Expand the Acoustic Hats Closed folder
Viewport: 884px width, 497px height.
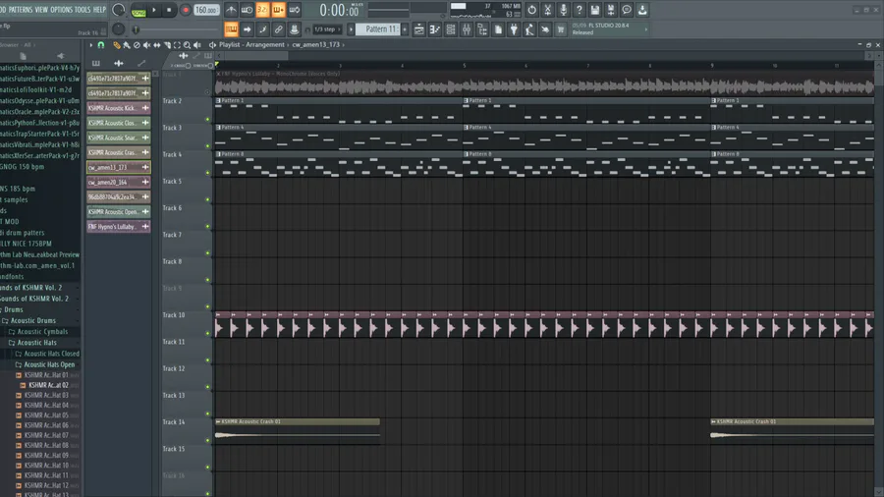coord(47,354)
